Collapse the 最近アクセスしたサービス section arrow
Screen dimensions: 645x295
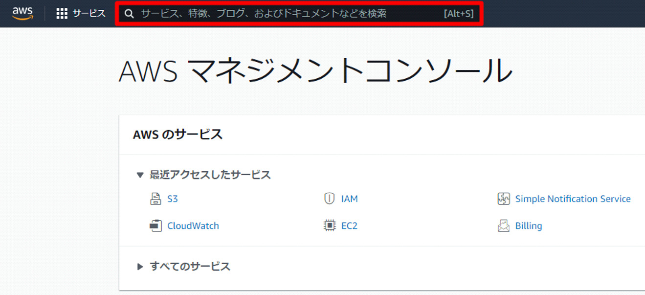pyautogui.click(x=140, y=175)
